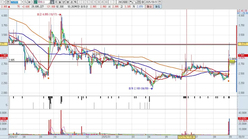Expand the dropdown arrow beside speaker icon
Screen dimensions: 248x139
click(32, 2)
